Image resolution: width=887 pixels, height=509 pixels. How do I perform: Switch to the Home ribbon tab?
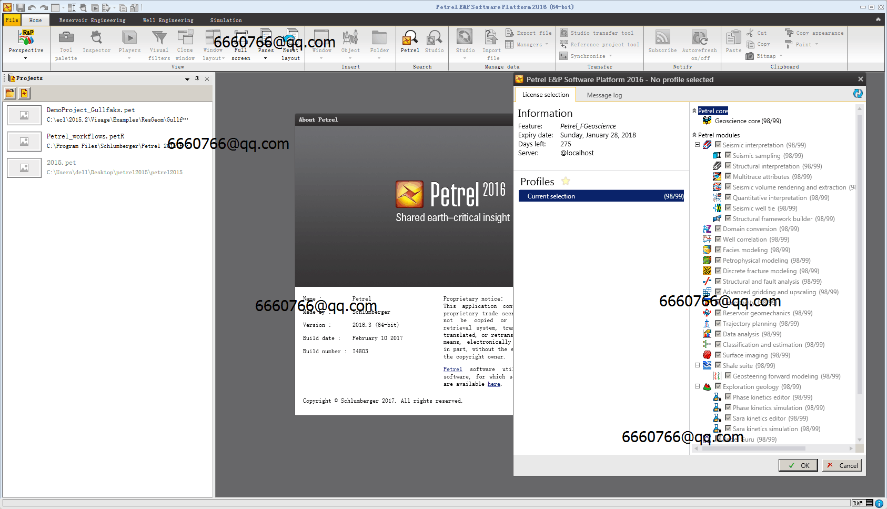click(x=35, y=20)
